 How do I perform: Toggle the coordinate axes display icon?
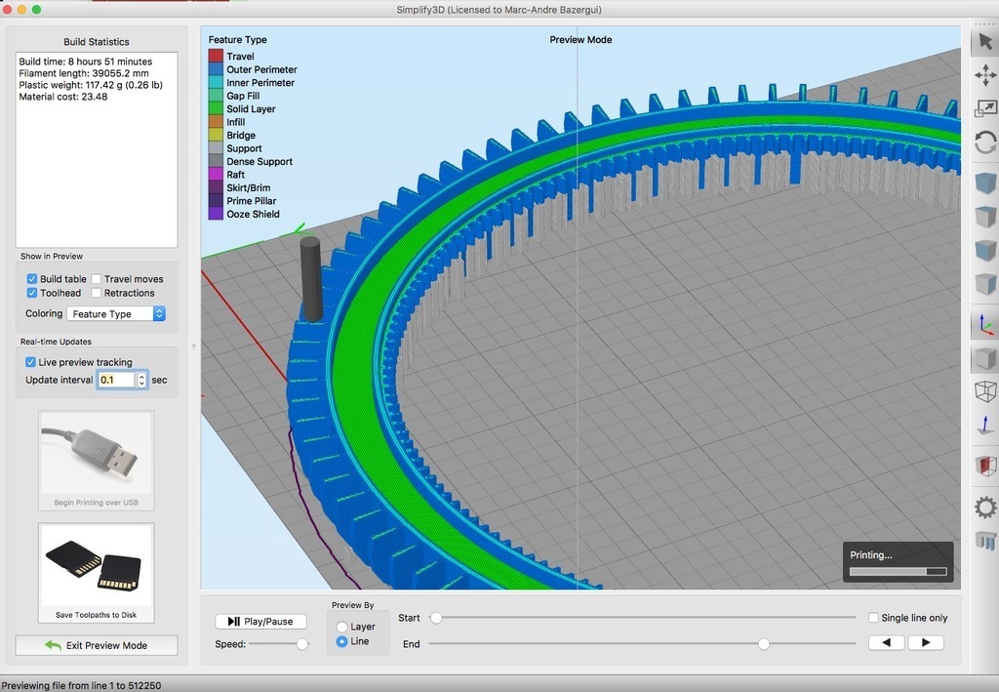point(985,325)
